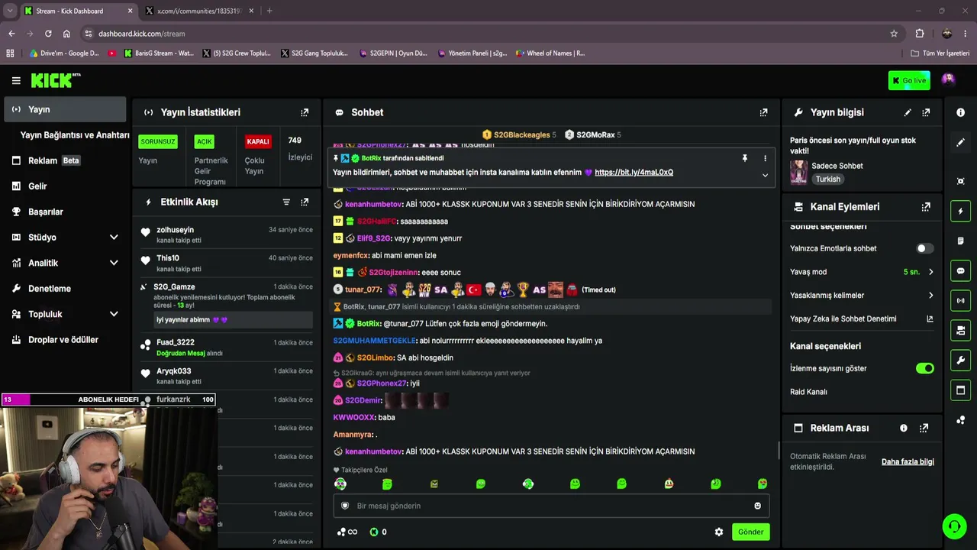
Task: Pop out the Yayın bilgisi panel
Action: (x=926, y=112)
